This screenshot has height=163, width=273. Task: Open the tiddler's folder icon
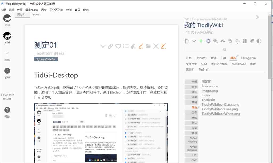(x=148, y=46)
